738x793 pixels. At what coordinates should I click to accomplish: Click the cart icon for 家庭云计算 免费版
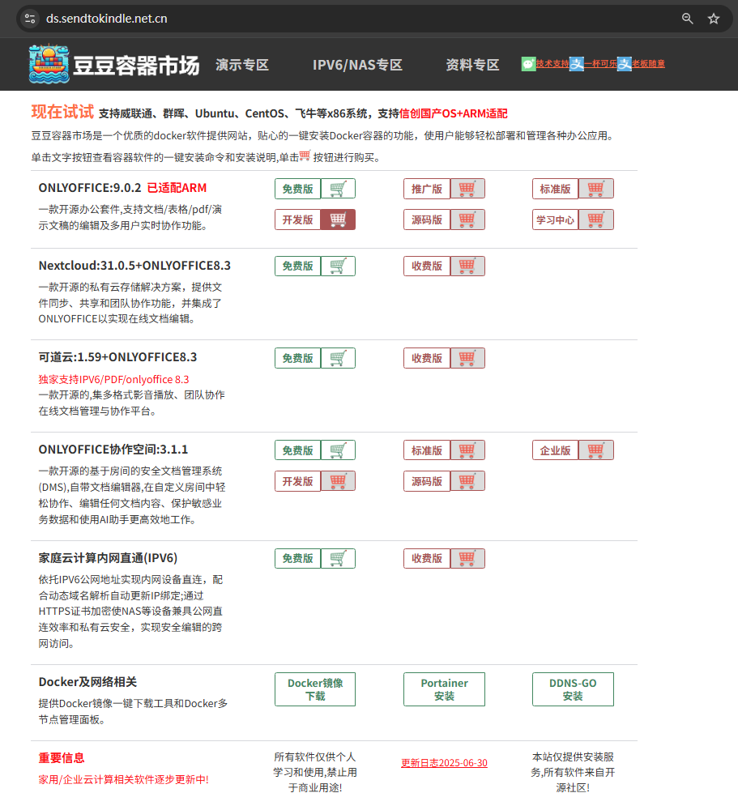pyautogui.click(x=338, y=558)
